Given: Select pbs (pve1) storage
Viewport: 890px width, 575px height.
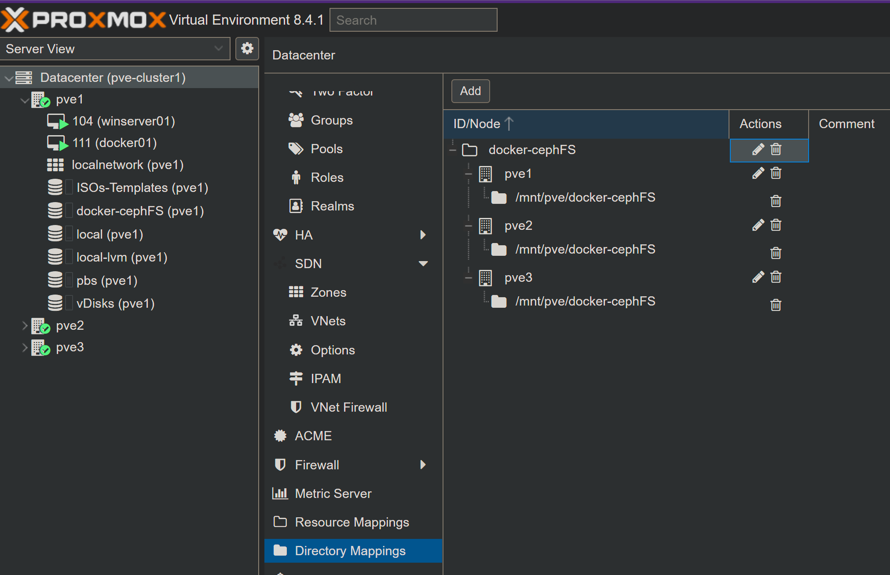Looking at the screenshot, I should [x=107, y=280].
